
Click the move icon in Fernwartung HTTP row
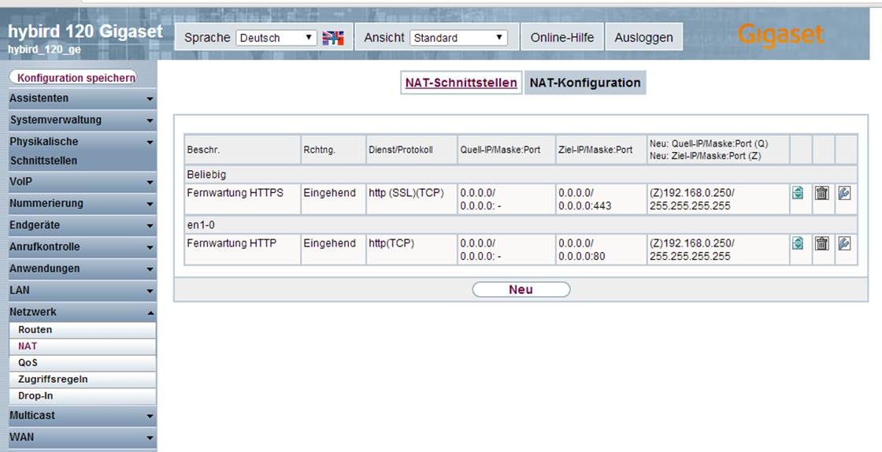797,243
